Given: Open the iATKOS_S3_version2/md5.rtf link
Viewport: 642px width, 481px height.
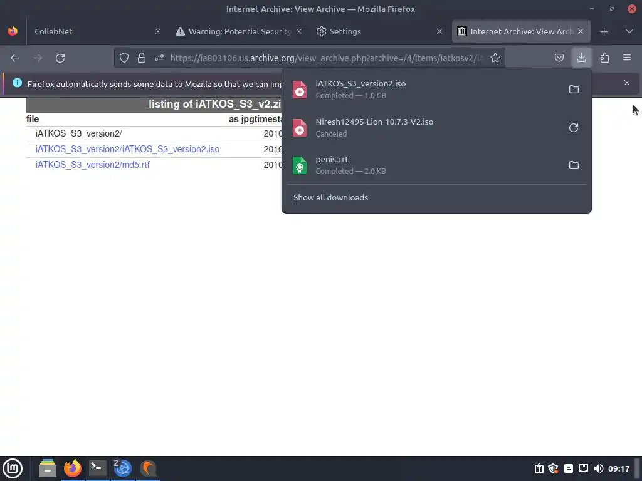Looking at the screenshot, I should pyautogui.click(x=93, y=165).
